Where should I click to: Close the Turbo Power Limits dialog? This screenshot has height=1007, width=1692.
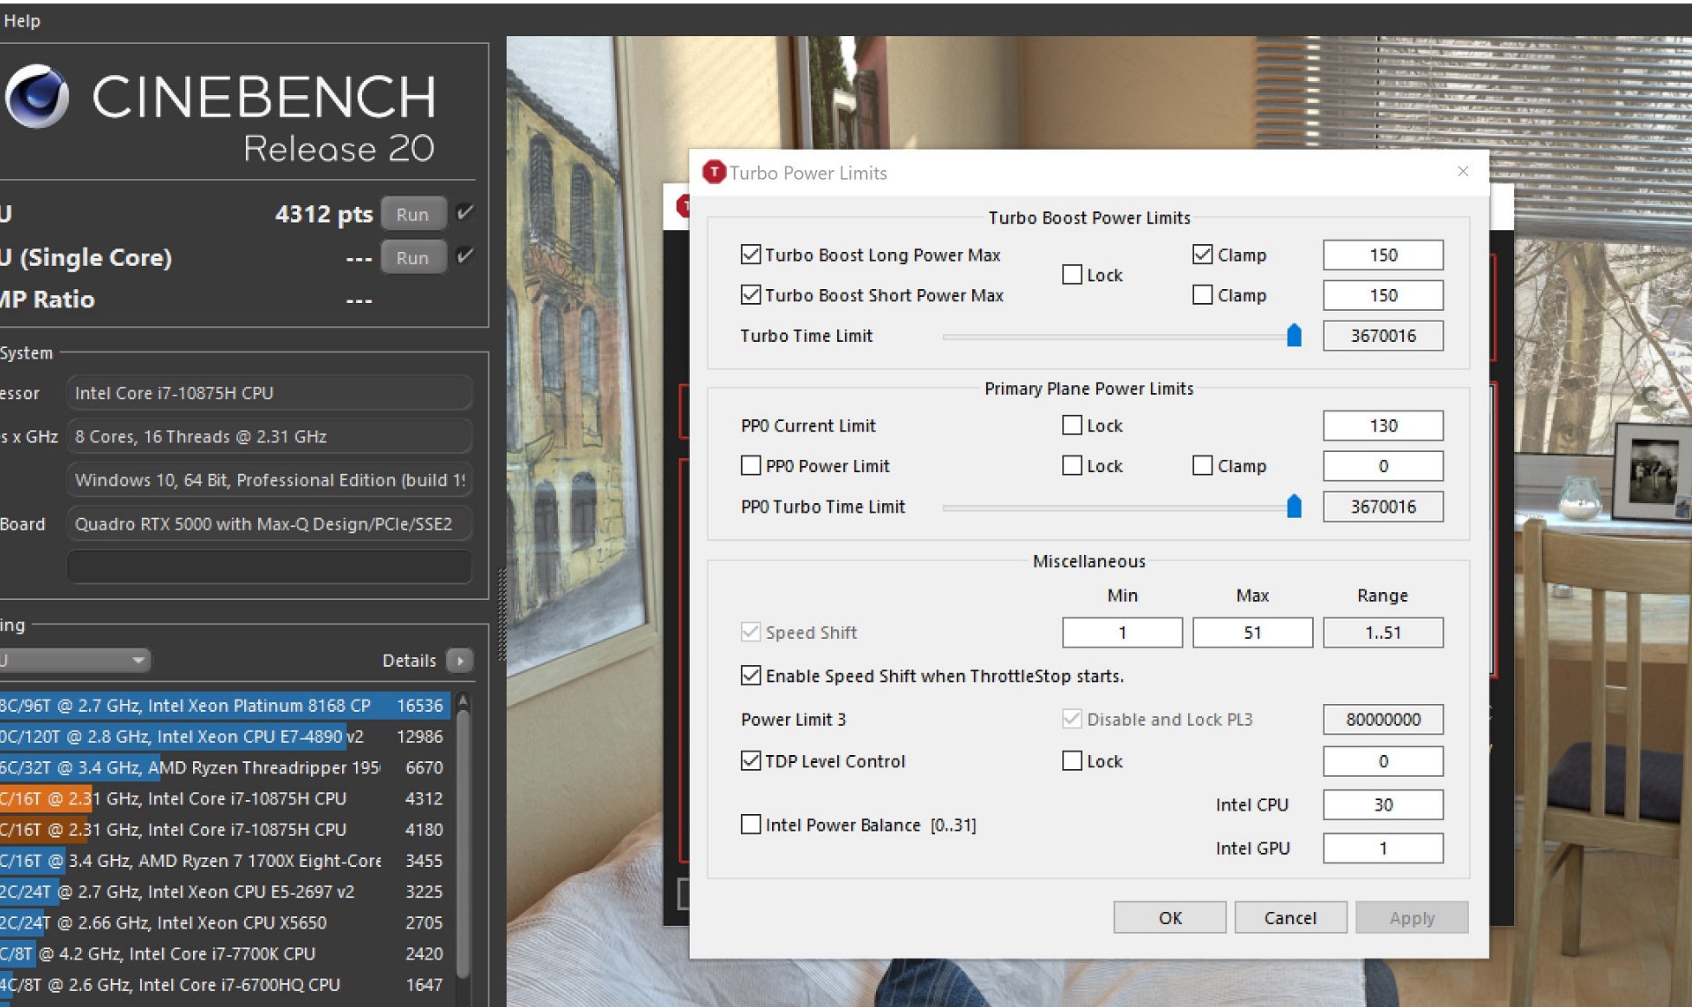(1463, 171)
